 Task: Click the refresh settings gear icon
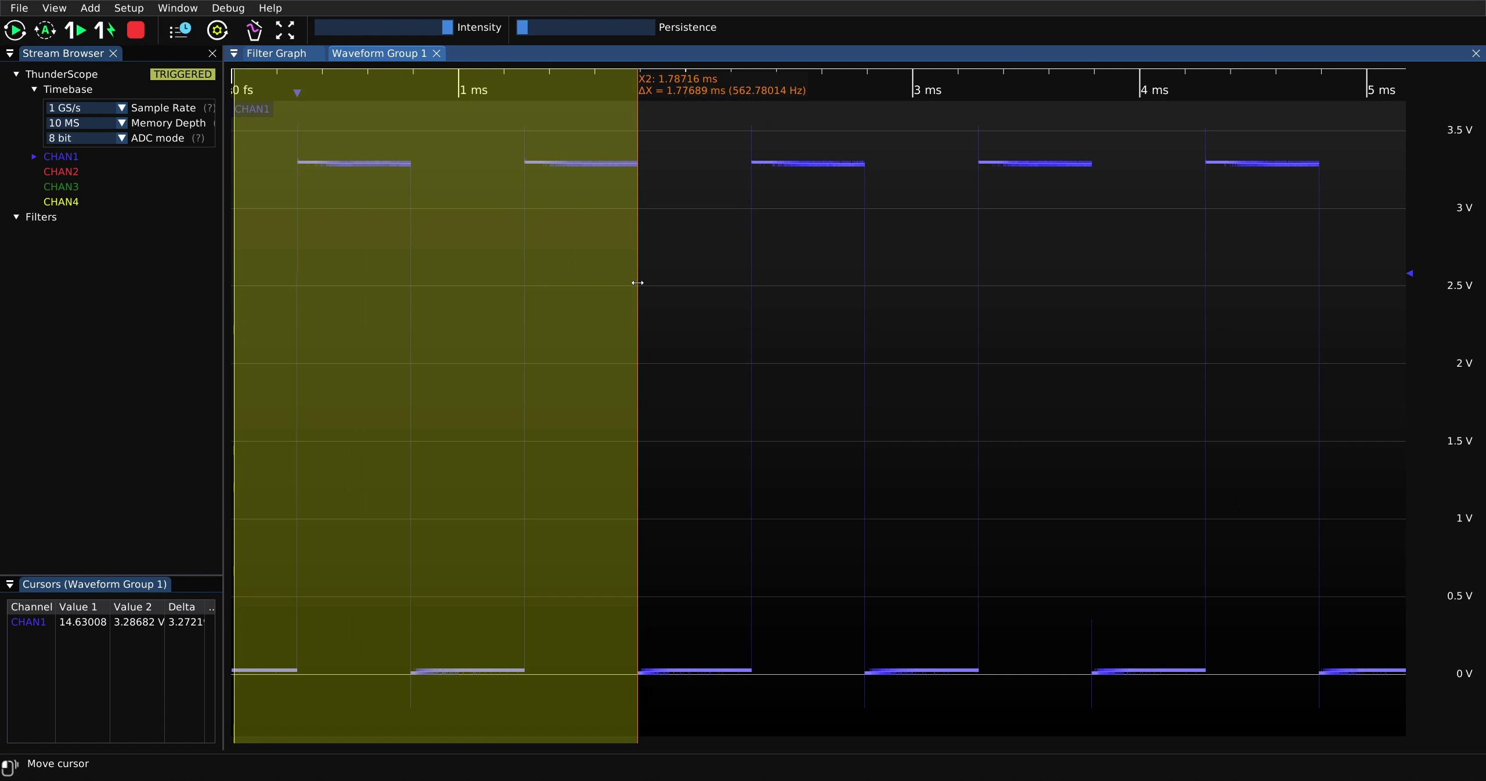[217, 30]
